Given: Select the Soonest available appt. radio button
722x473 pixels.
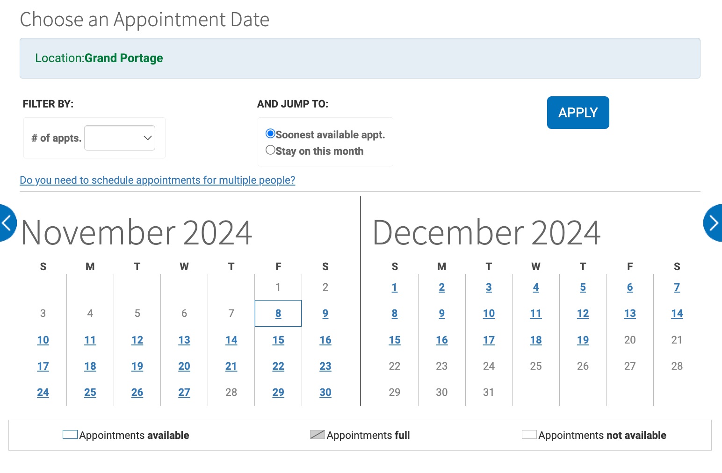Looking at the screenshot, I should 270,133.
